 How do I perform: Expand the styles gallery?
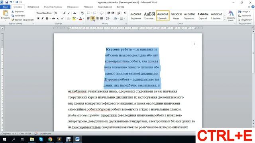(225, 19)
